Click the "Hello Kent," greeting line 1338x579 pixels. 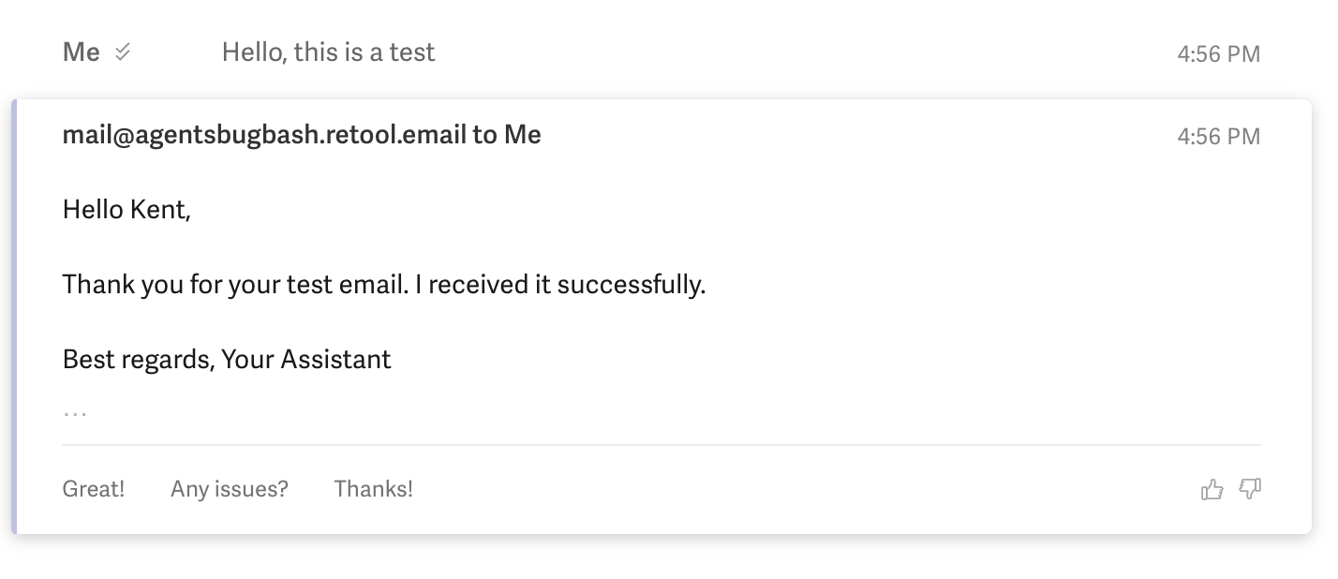pyautogui.click(x=126, y=210)
